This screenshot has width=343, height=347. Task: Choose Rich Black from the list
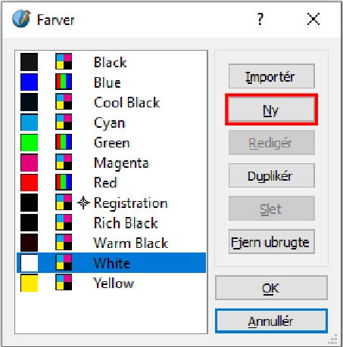tap(111, 222)
